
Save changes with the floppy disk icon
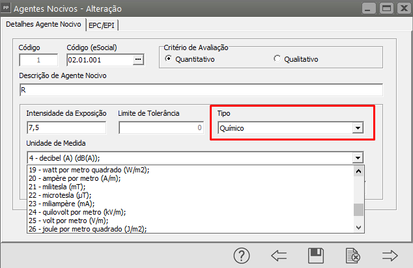pyautogui.click(x=316, y=256)
